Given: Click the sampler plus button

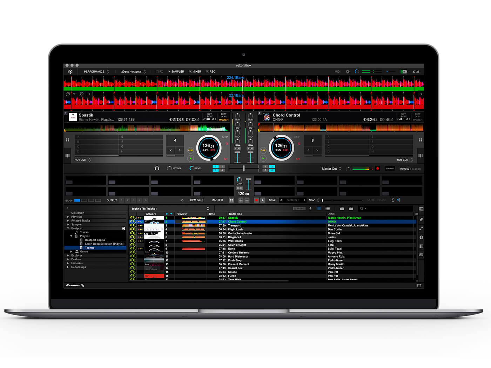Looking at the screenshot, I should (x=241, y=200).
